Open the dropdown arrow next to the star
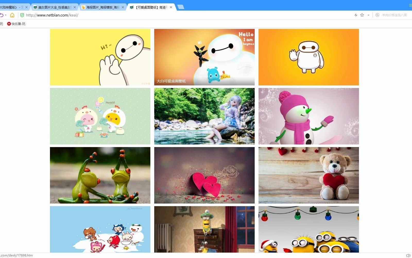 [368, 15]
